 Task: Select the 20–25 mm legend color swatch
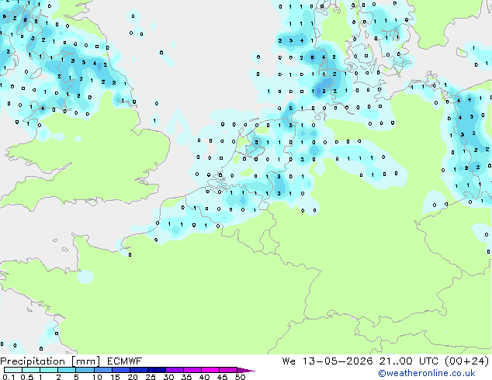pyautogui.click(x=139, y=370)
